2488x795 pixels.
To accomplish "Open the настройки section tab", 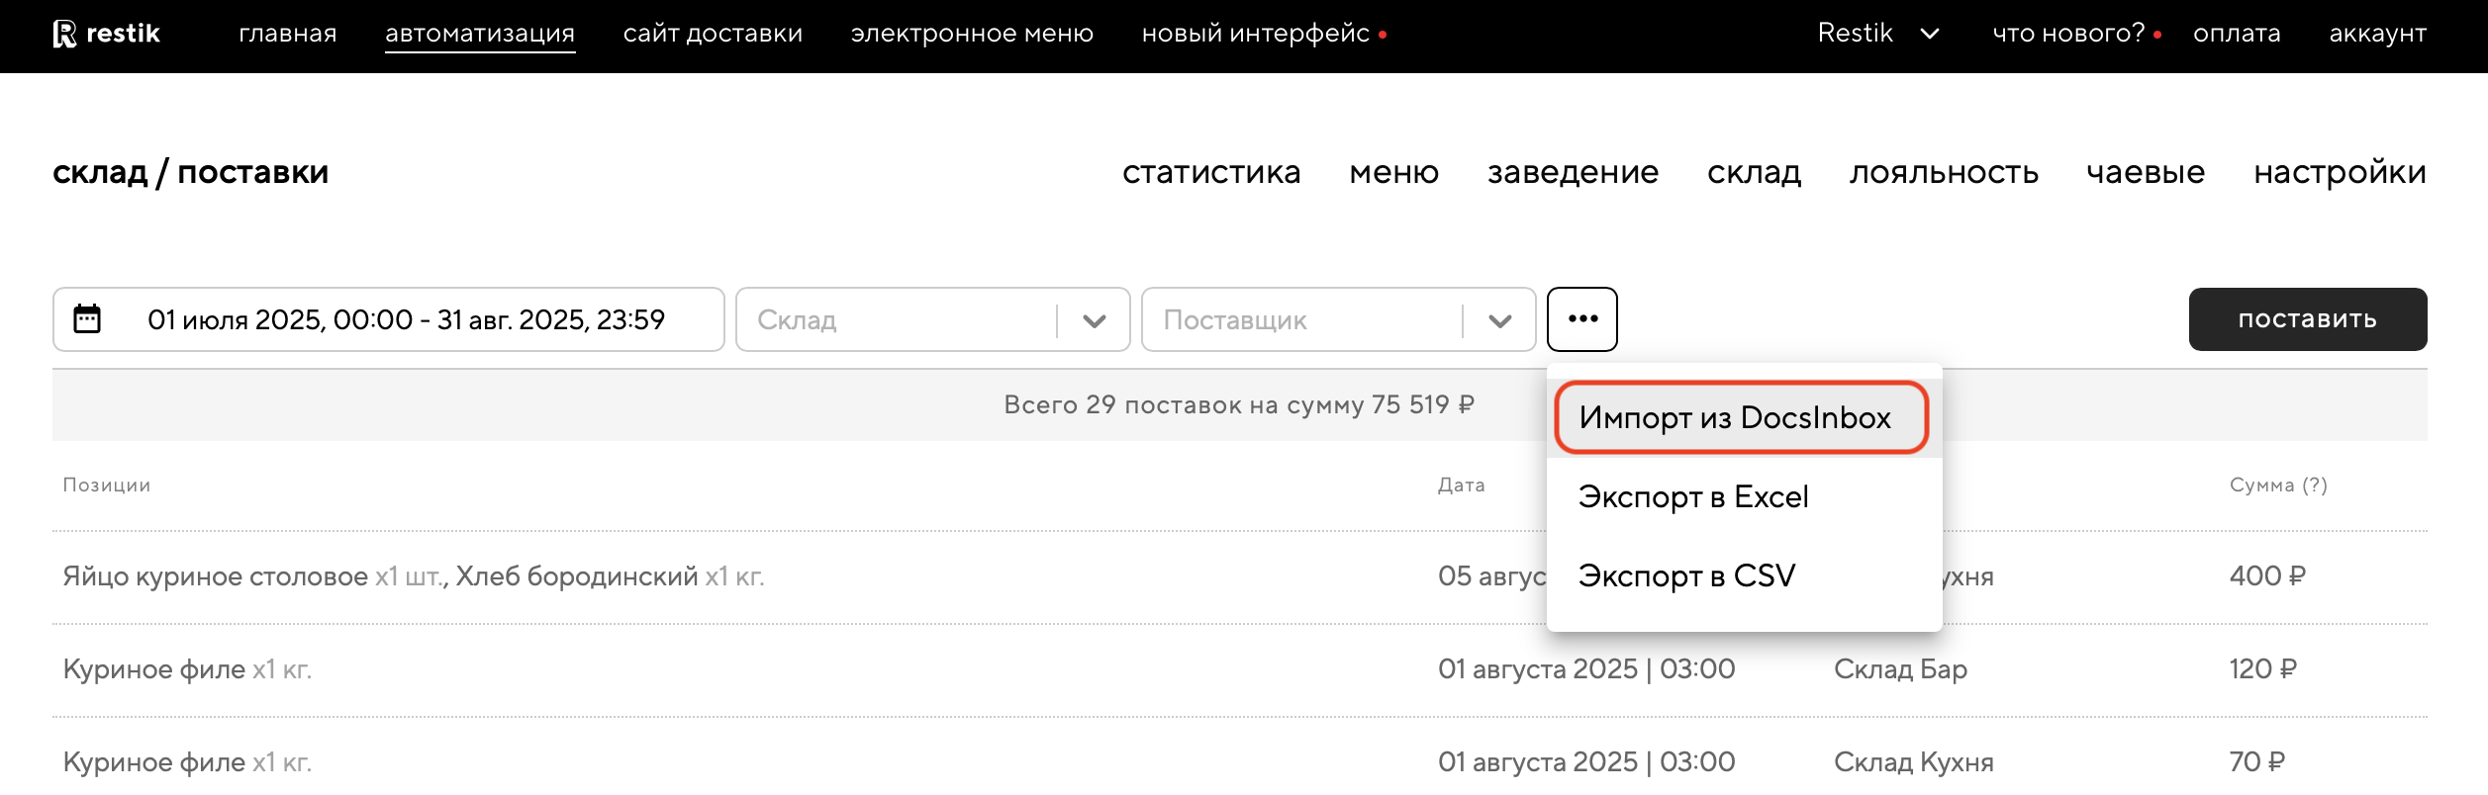I will coord(2340,172).
